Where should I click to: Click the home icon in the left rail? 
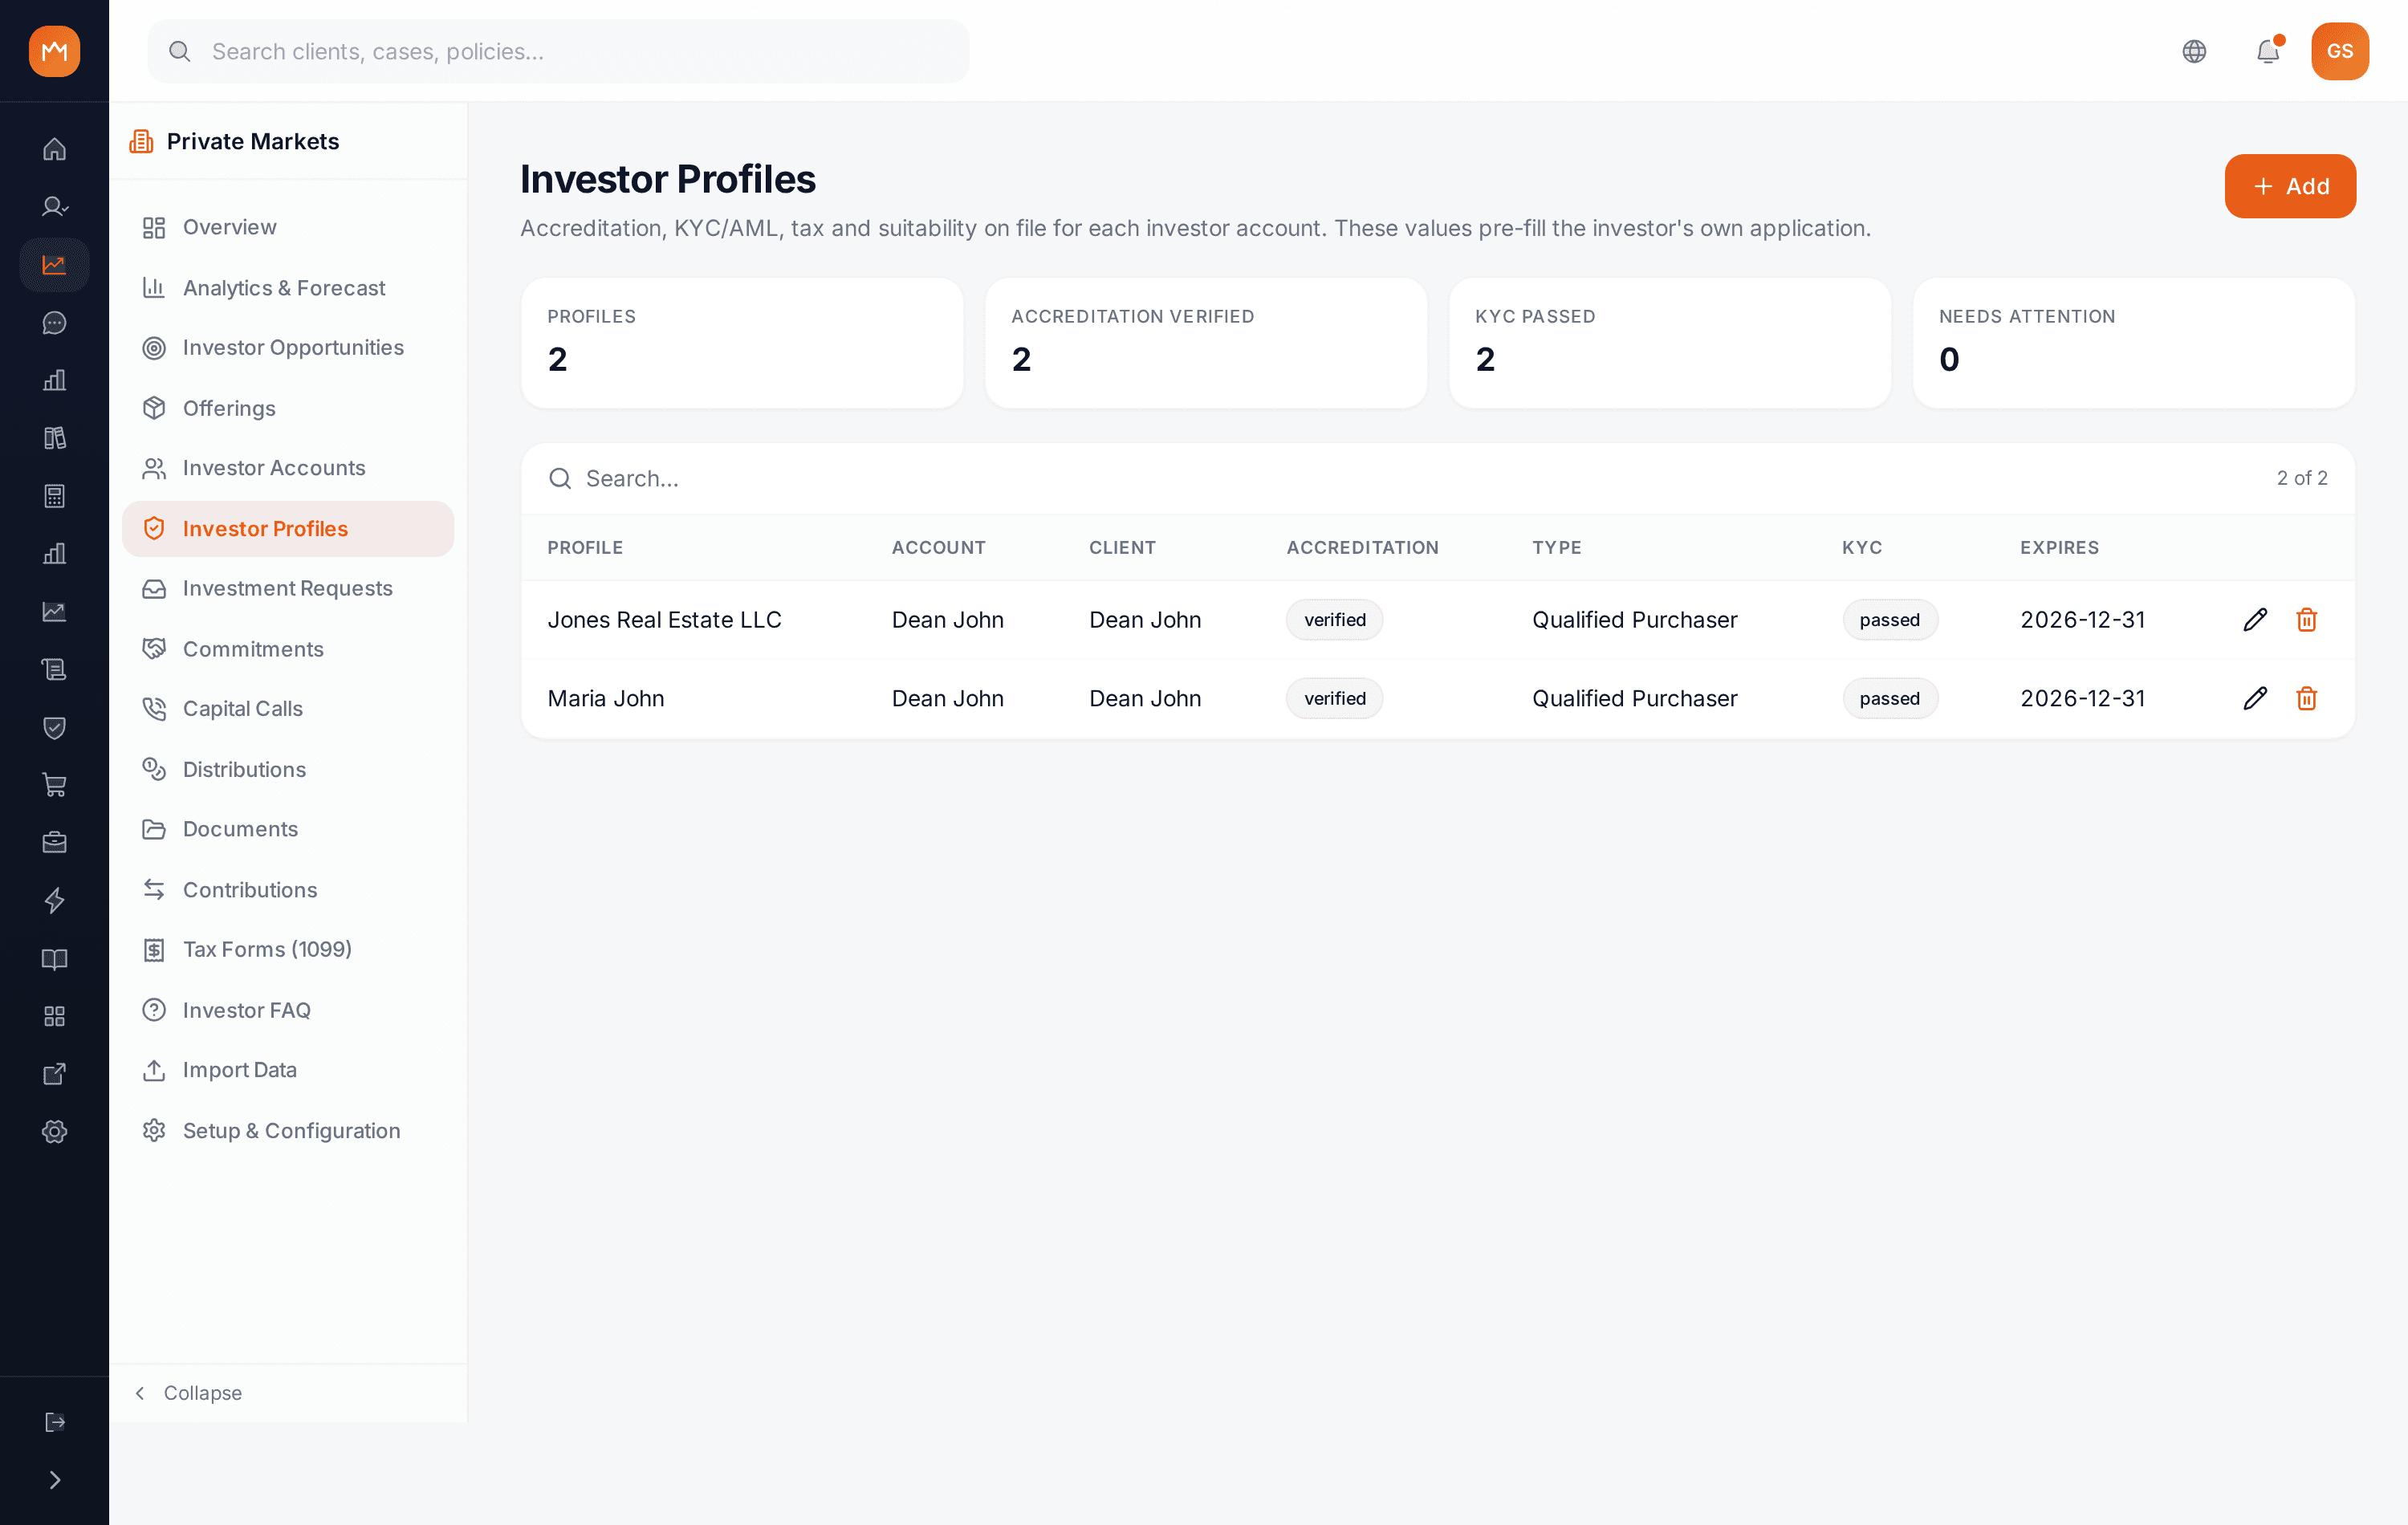click(x=54, y=149)
